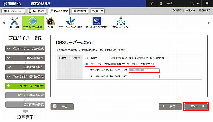Click the admin user icon
The image size is (213, 122).
click(161, 3)
